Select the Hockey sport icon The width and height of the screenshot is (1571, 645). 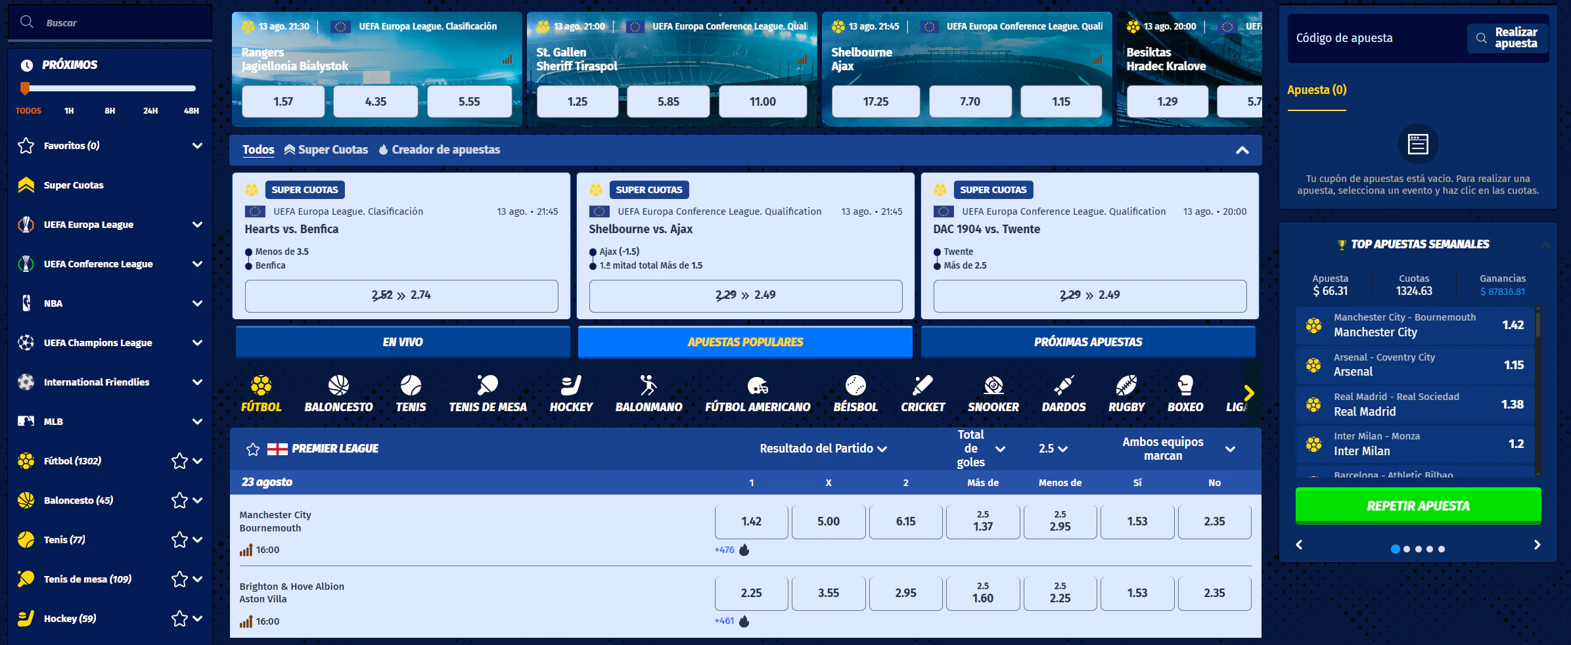(571, 385)
